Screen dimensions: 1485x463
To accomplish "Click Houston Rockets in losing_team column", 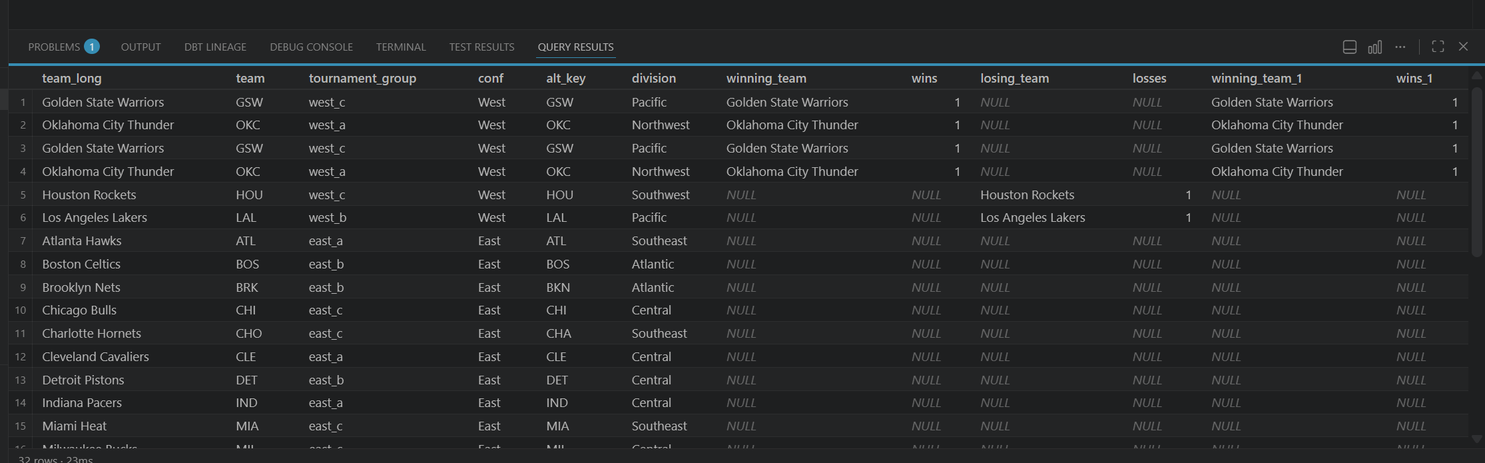I will click(x=1028, y=195).
